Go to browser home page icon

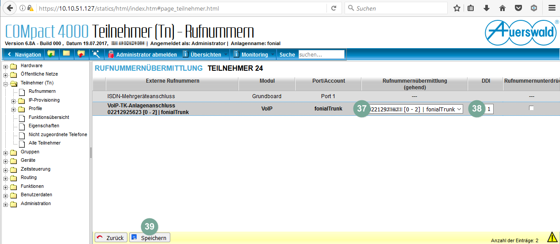coord(502,8)
